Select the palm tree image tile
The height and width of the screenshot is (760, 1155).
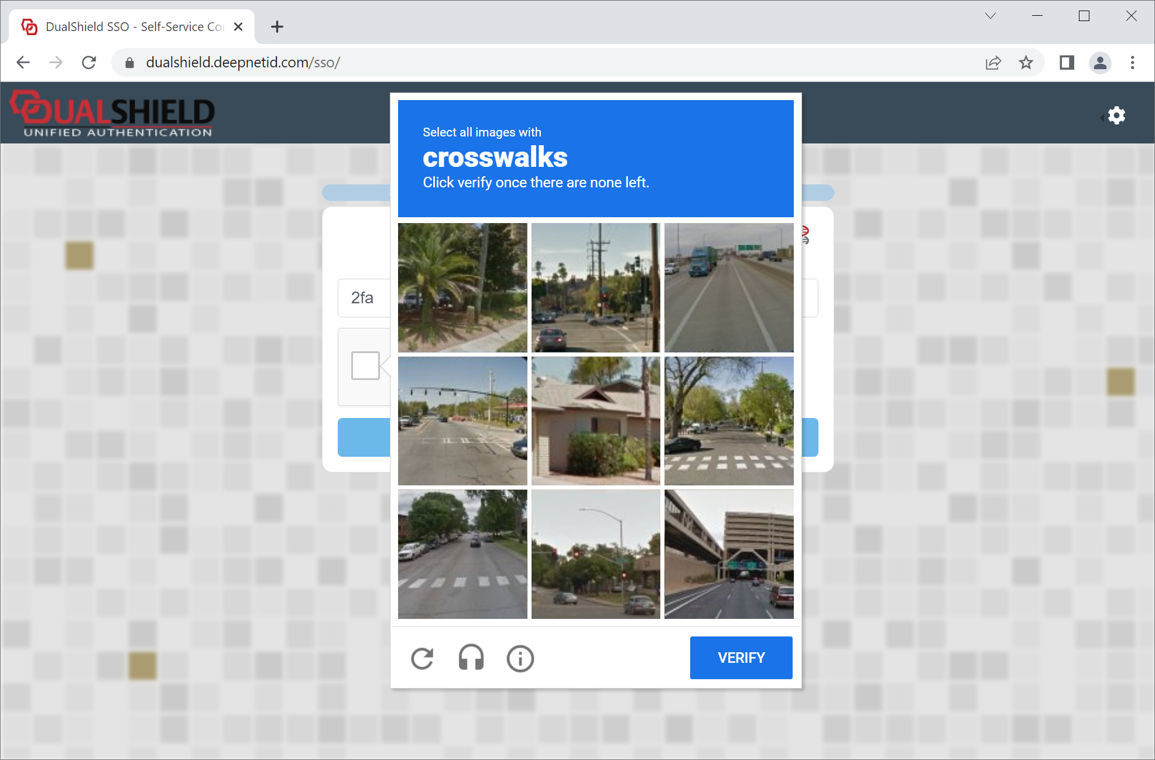pos(462,287)
